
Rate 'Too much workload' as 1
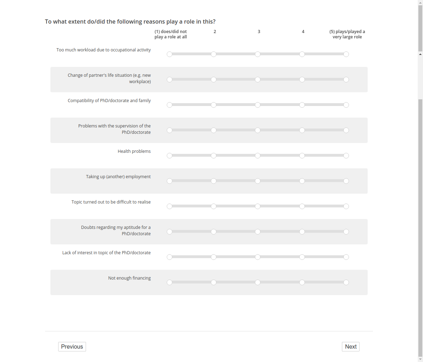coord(170,54)
